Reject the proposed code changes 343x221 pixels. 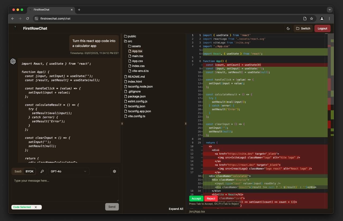(x=211, y=199)
